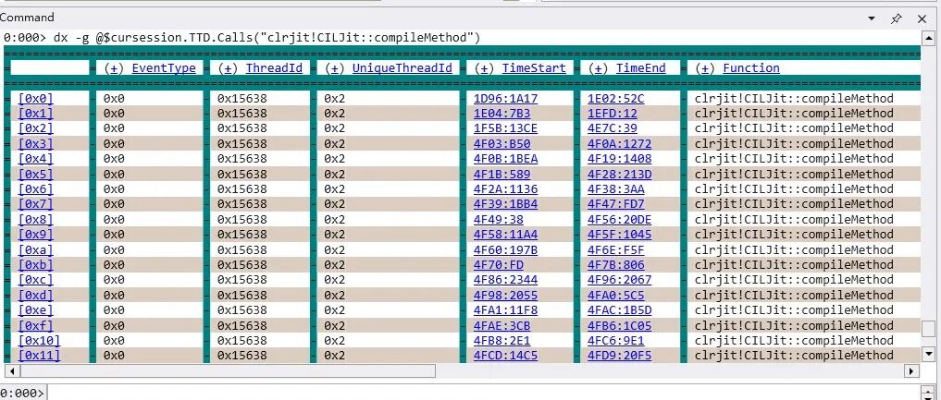Open the [0x6] row entry
This screenshot has width=941, height=400.
coord(35,189)
